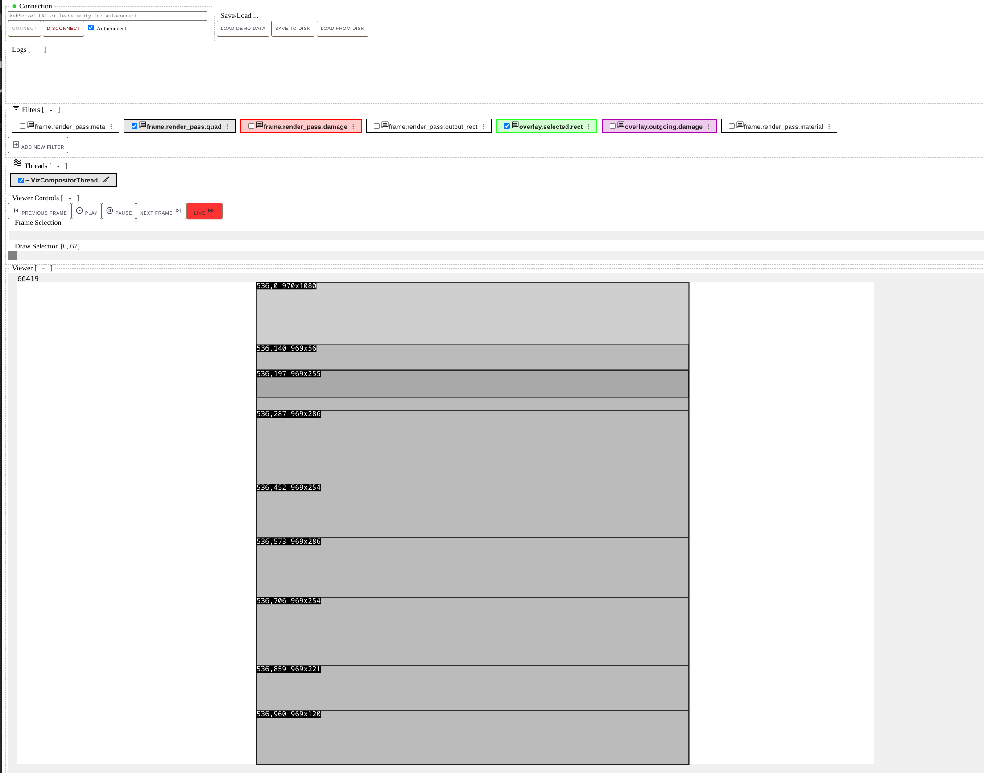The image size is (984, 773).
Task: Click the comment icon on frame.render_pass.output_rect filter
Action: [385, 125]
